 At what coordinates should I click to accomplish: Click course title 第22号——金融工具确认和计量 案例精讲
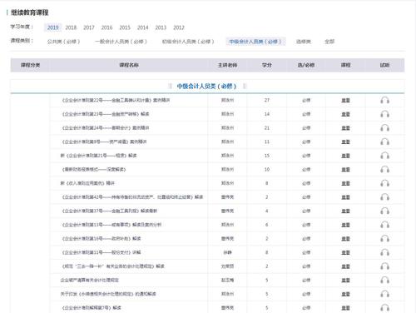click(116, 100)
